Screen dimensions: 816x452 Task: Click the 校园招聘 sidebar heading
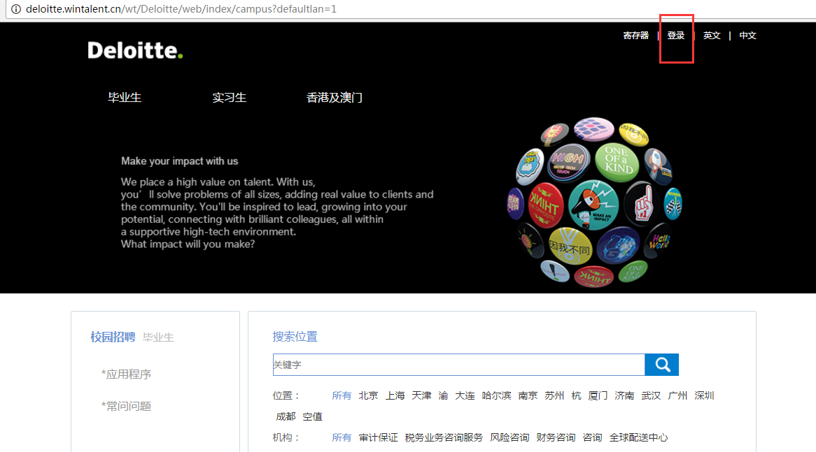click(113, 337)
